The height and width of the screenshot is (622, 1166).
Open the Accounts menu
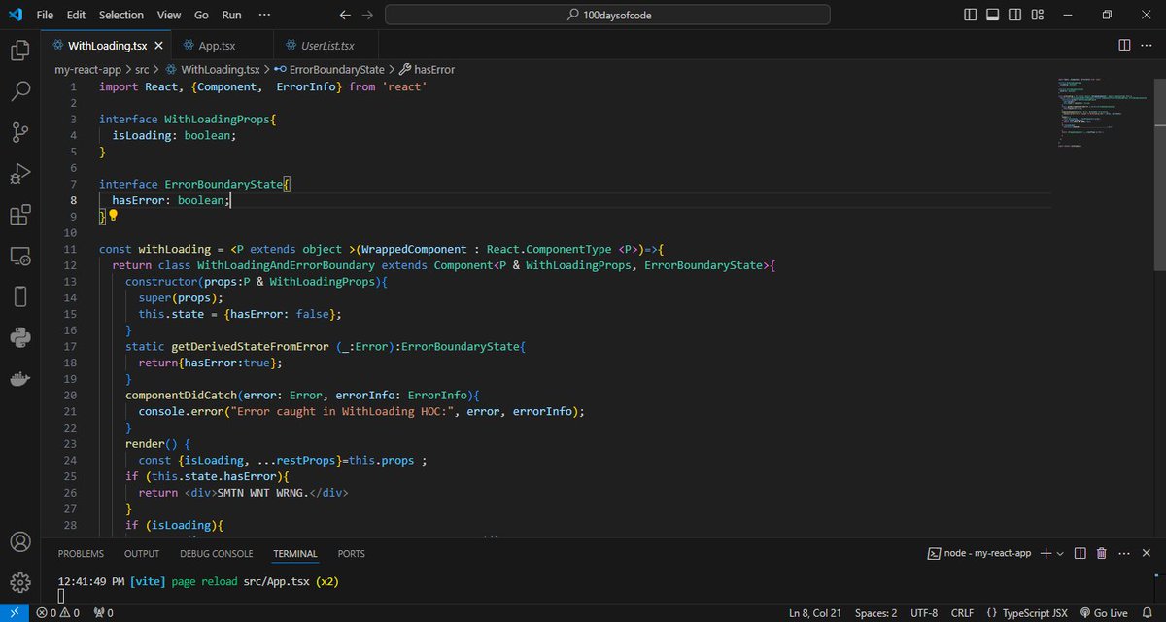click(x=19, y=541)
